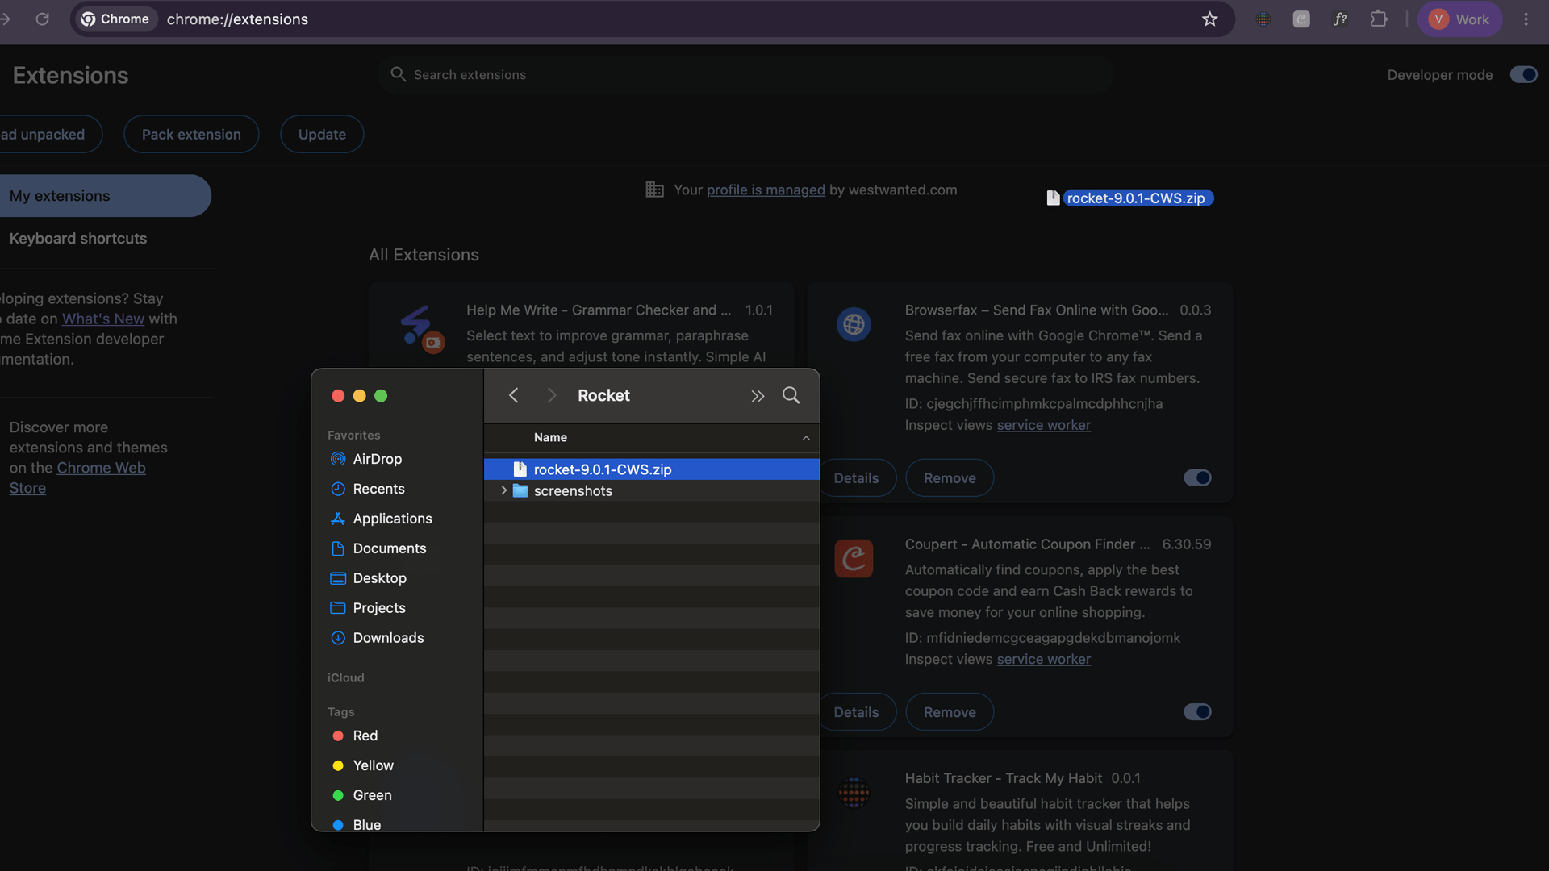
Task: Click the Help Me Write extension title
Action: click(599, 310)
